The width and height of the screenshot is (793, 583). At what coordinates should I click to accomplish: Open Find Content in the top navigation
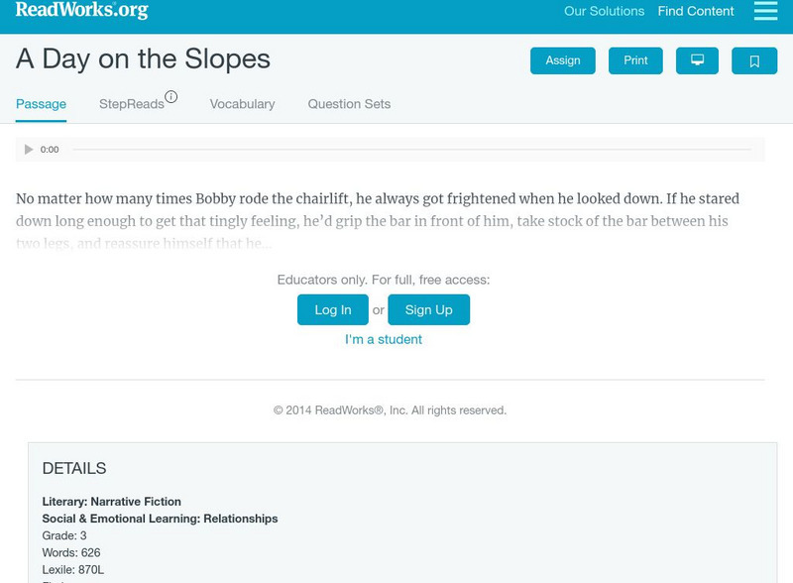pos(694,12)
